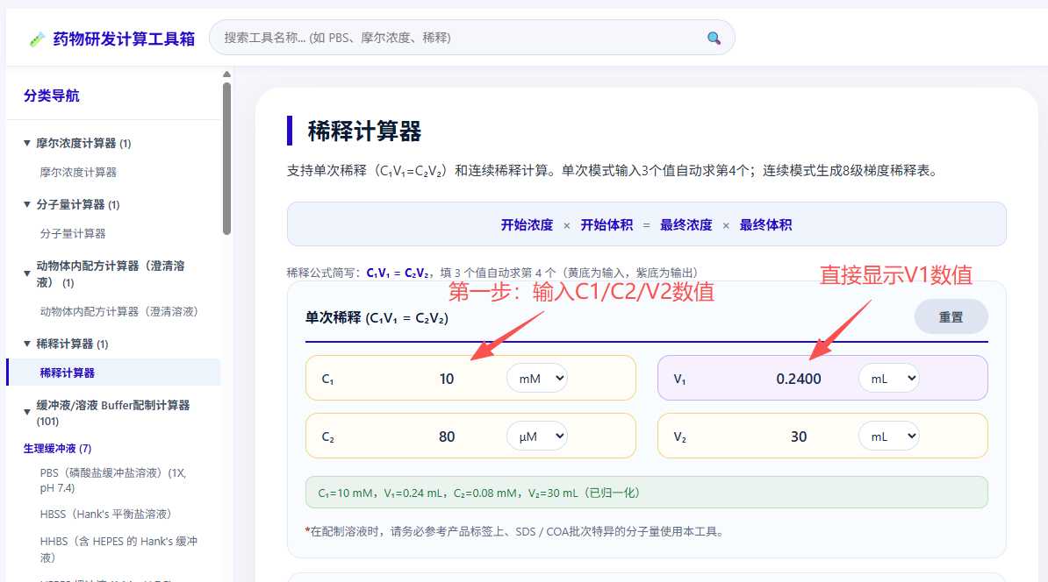Click the C₁ concentration value field
Screen dimensions: 1048x582
pos(447,379)
